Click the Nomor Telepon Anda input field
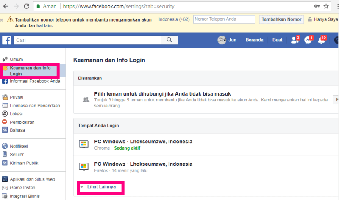 (224, 19)
